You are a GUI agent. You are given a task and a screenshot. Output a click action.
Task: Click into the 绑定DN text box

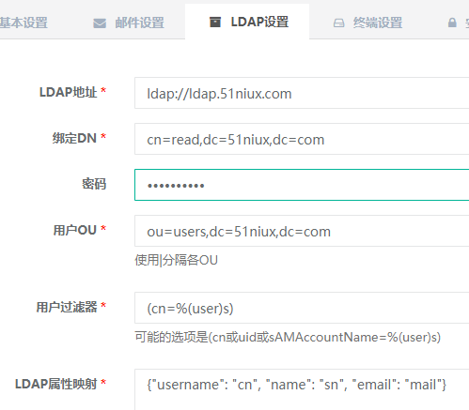click(302, 139)
